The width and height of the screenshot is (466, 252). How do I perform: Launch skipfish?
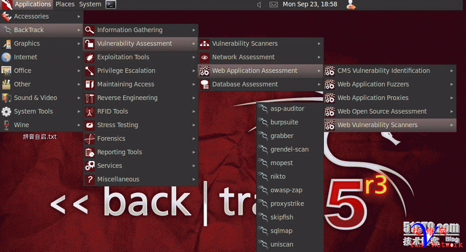tap(290, 217)
